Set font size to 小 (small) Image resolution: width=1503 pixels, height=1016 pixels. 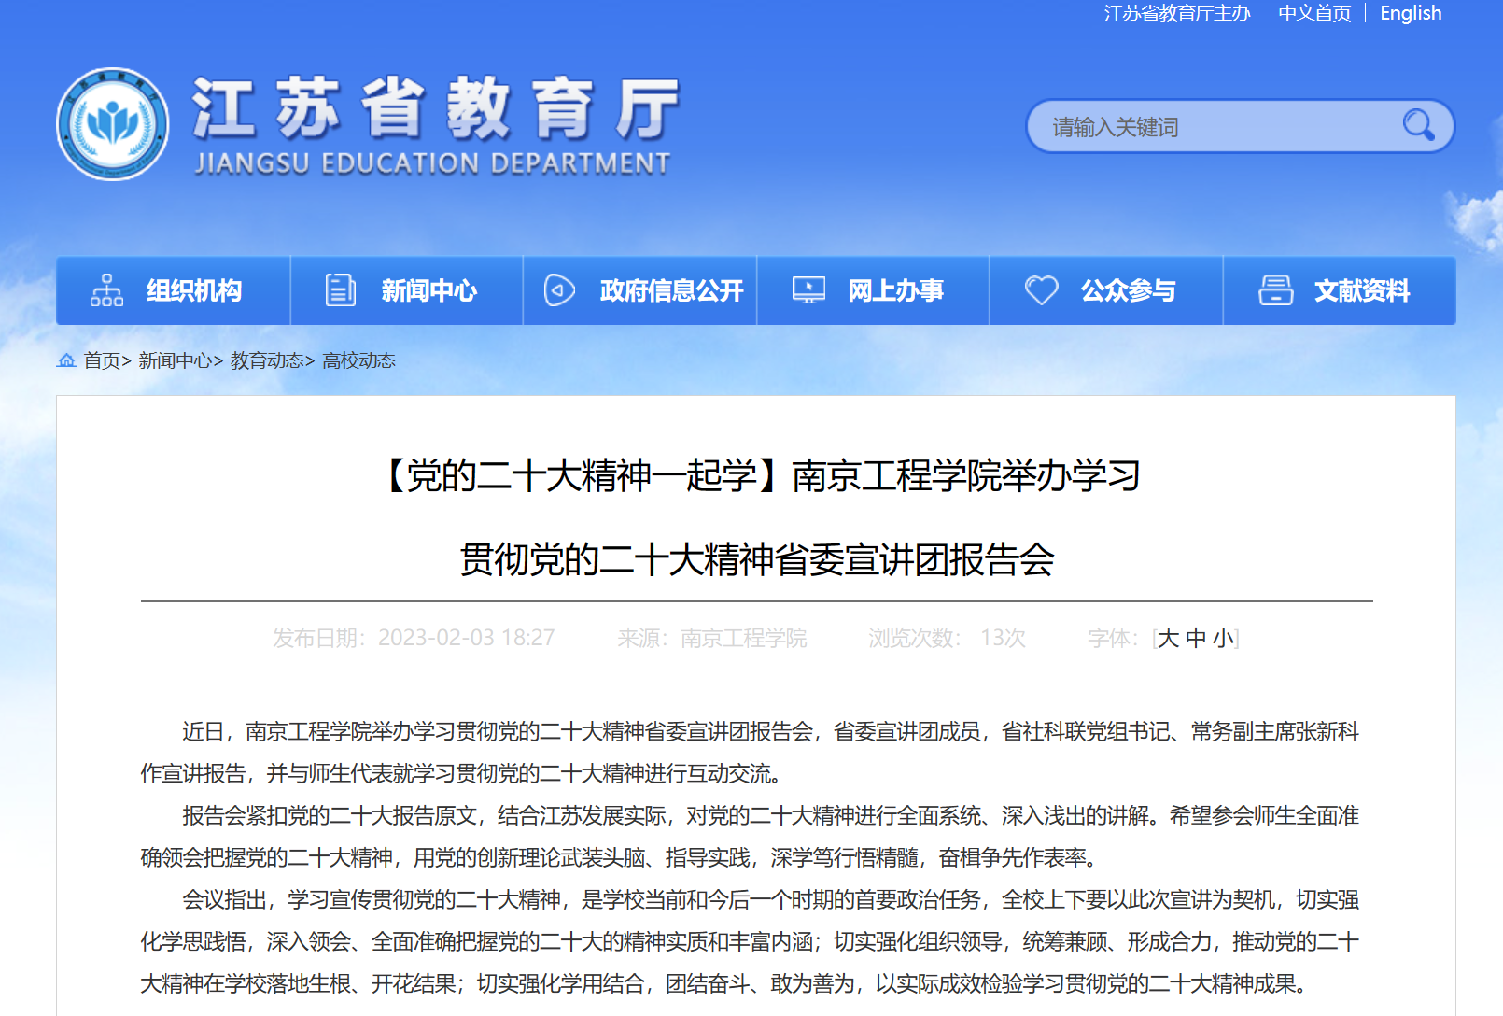(1223, 638)
